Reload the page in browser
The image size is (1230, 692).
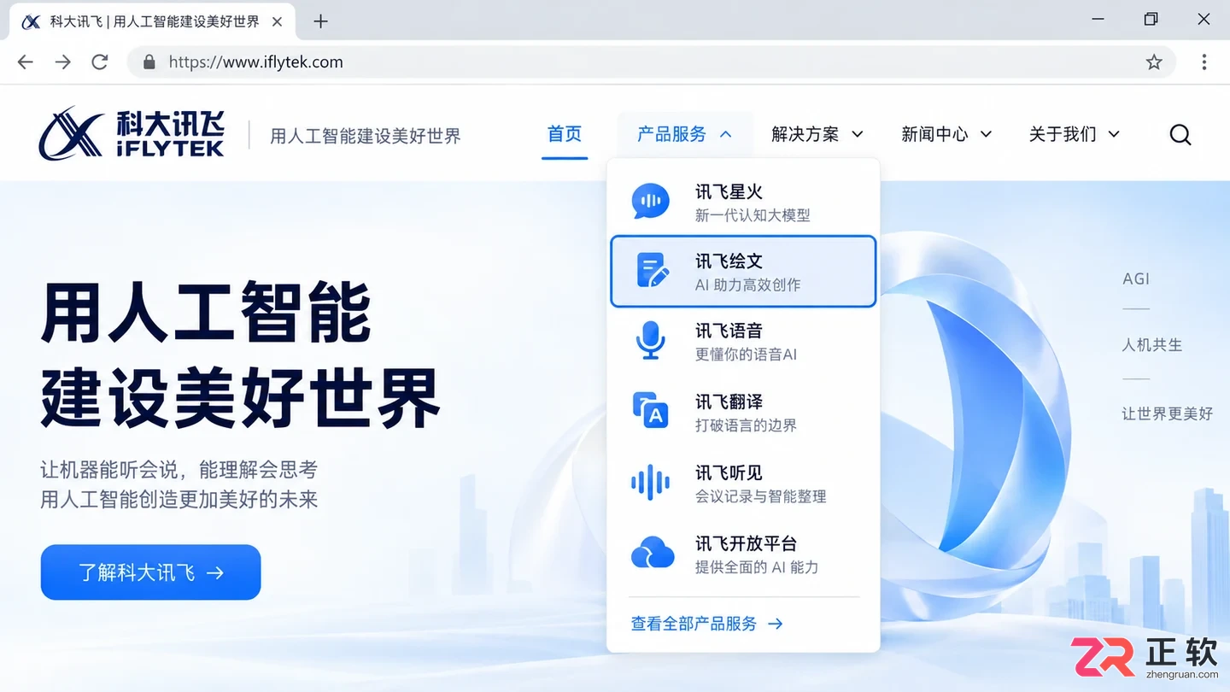tap(100, 62)
